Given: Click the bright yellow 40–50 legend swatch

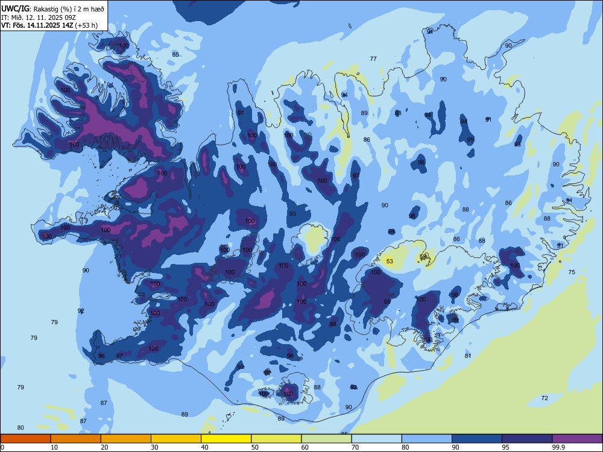Looking at the screenshot, I should coord(226,439).
